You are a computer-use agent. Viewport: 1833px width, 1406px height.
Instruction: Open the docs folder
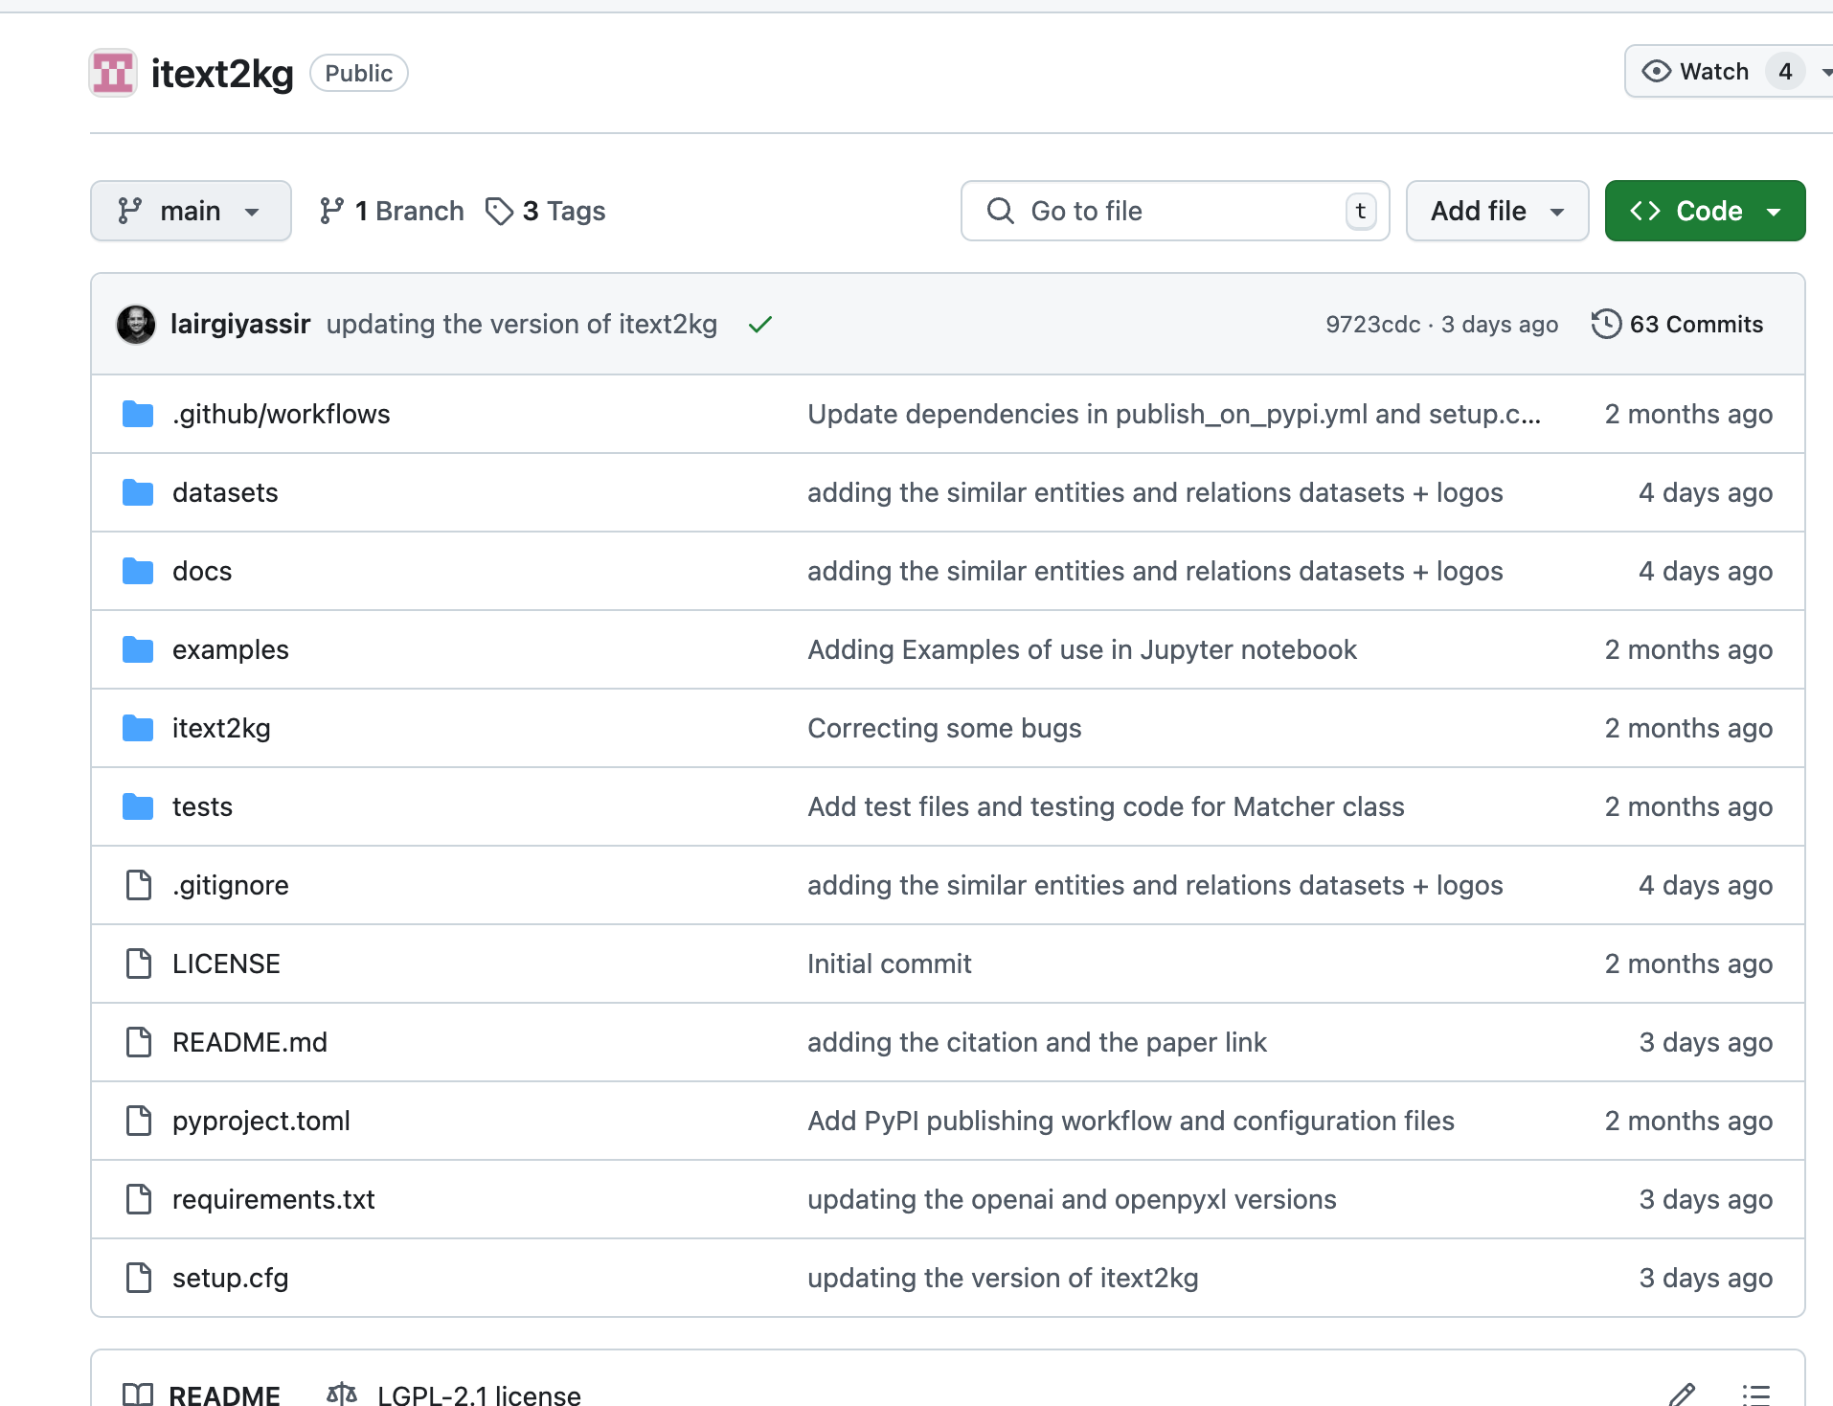[x=202, y=572]
